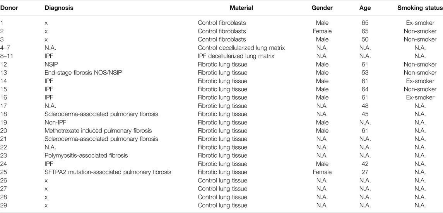443x213 pixels.
Task: Select Female gender cell for donor 2
Action: (x=322, y=31)
